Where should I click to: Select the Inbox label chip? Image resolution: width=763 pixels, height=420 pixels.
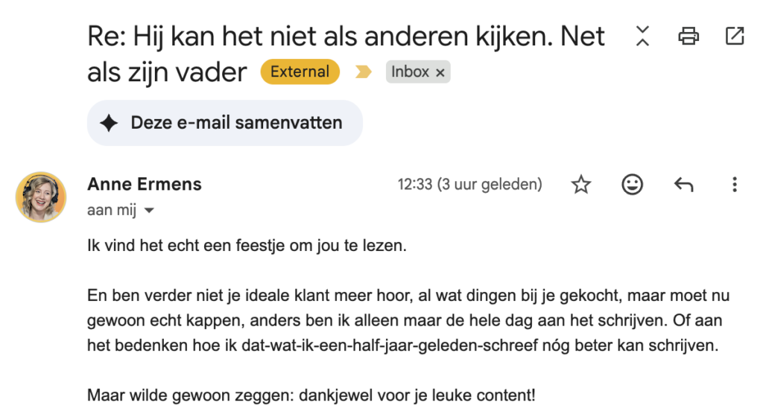click(411, 72)
